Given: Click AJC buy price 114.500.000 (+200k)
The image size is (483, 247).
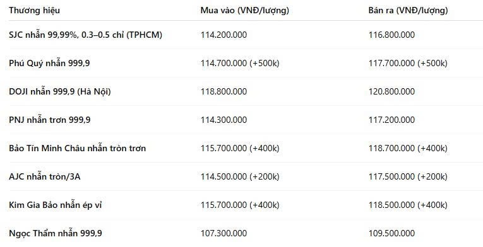Looking at the screenshot, I should coord(240,176).
